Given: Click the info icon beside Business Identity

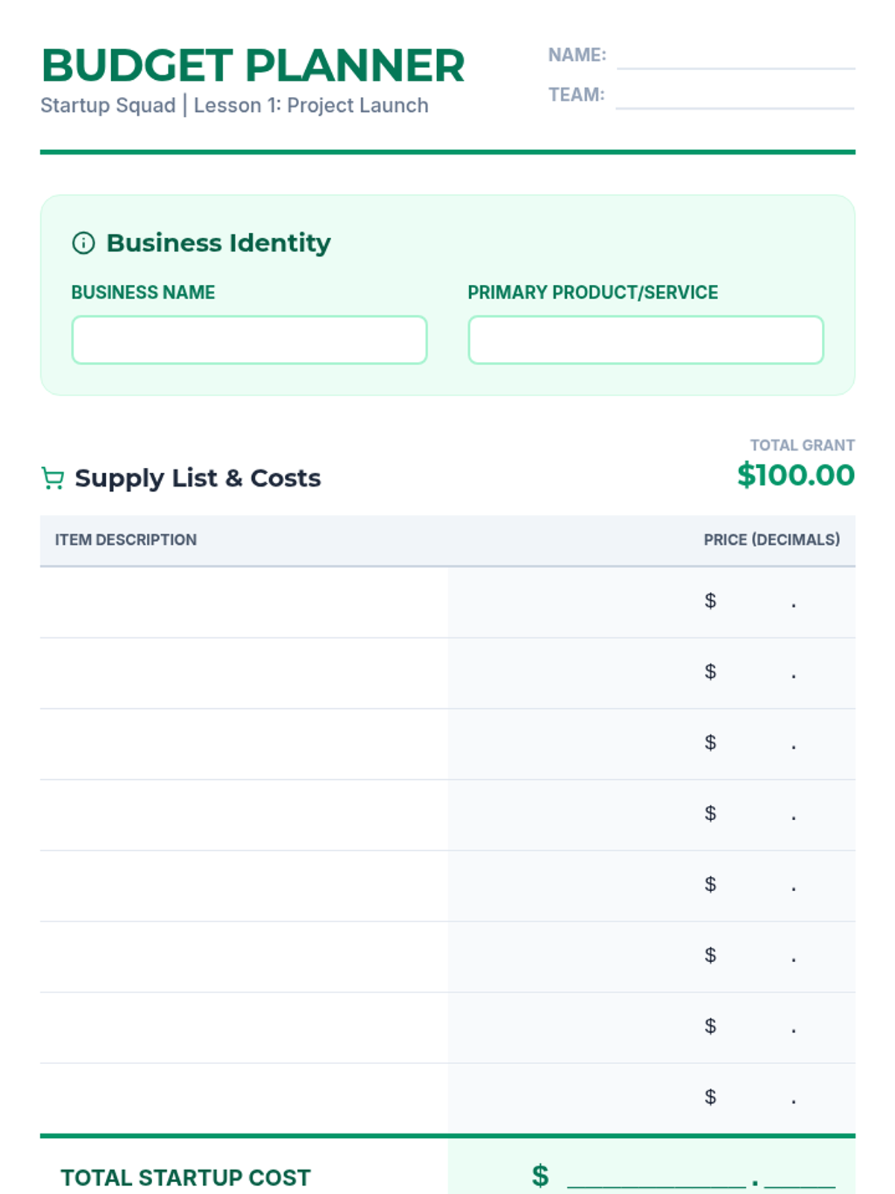Looking at the screenshot, I should click(x=84, y=243).
